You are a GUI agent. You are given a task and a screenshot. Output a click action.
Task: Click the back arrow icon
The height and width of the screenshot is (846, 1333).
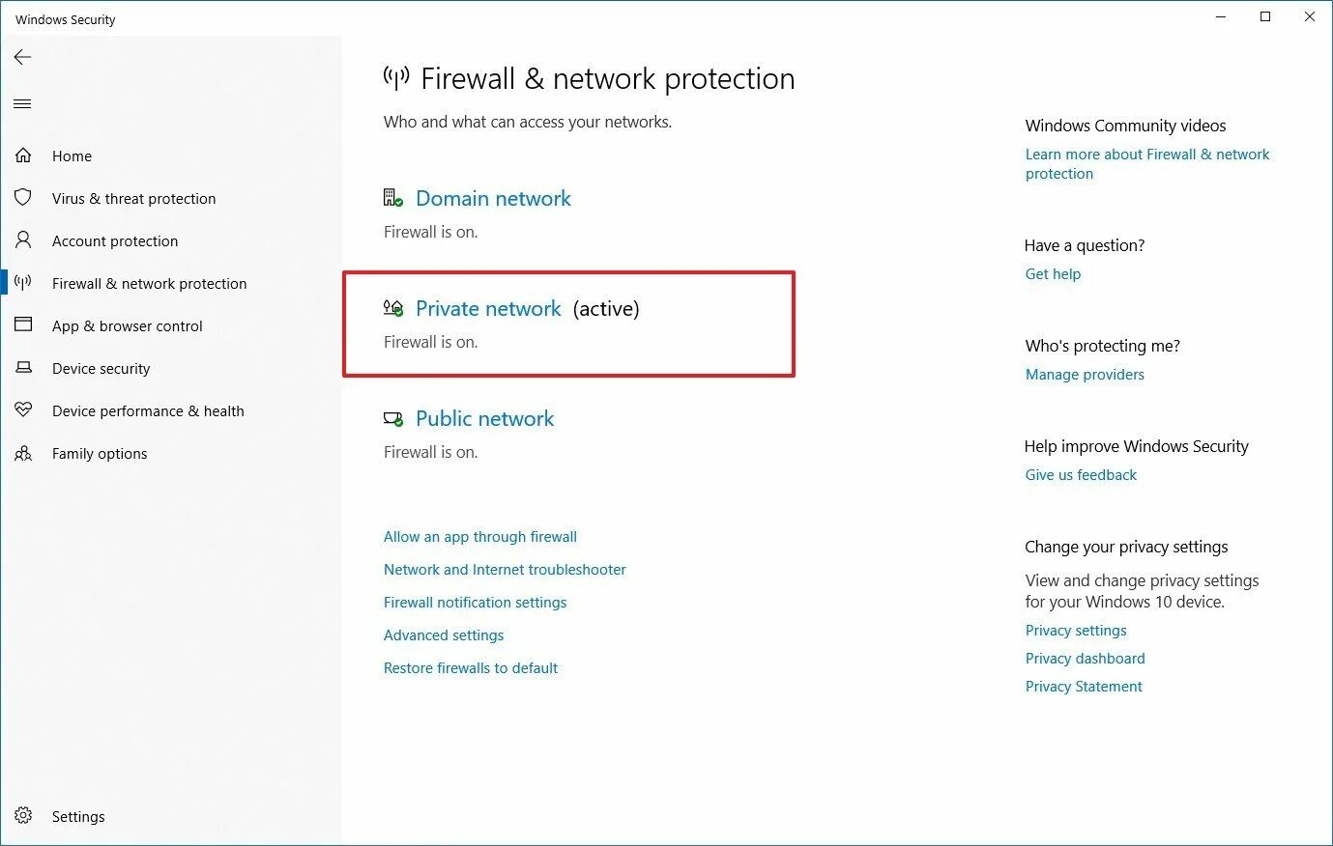tap(23, 57)
